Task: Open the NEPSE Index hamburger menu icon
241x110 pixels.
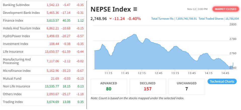Action: point(135,9)
